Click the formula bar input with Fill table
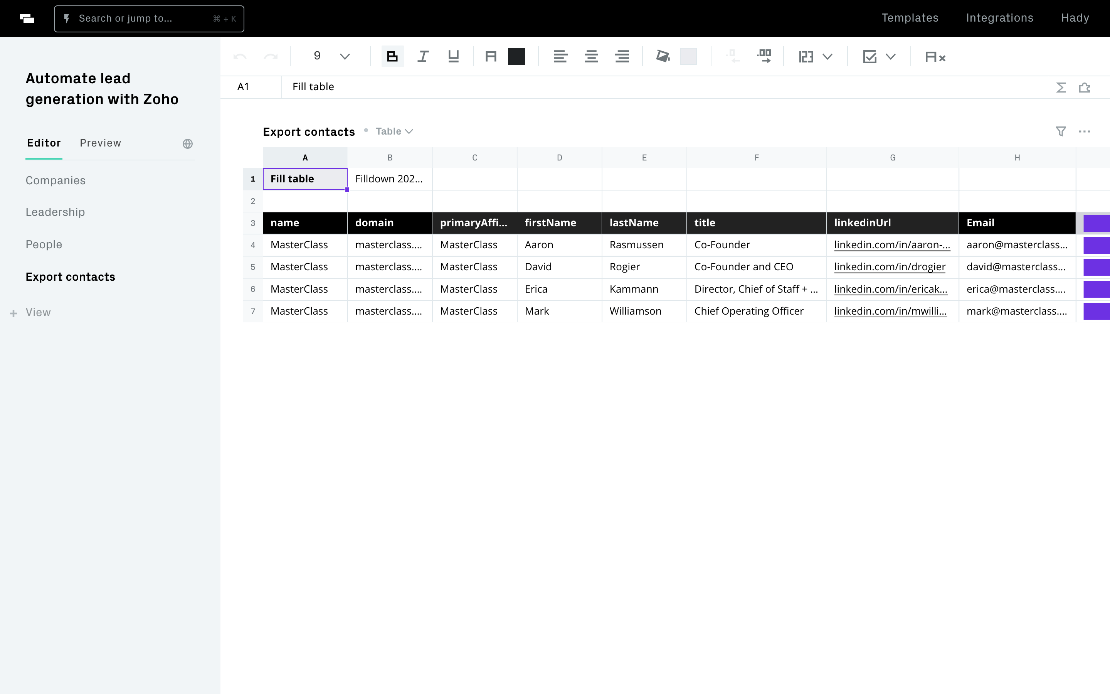This screenshot has width=1110, height=694. 665,87
